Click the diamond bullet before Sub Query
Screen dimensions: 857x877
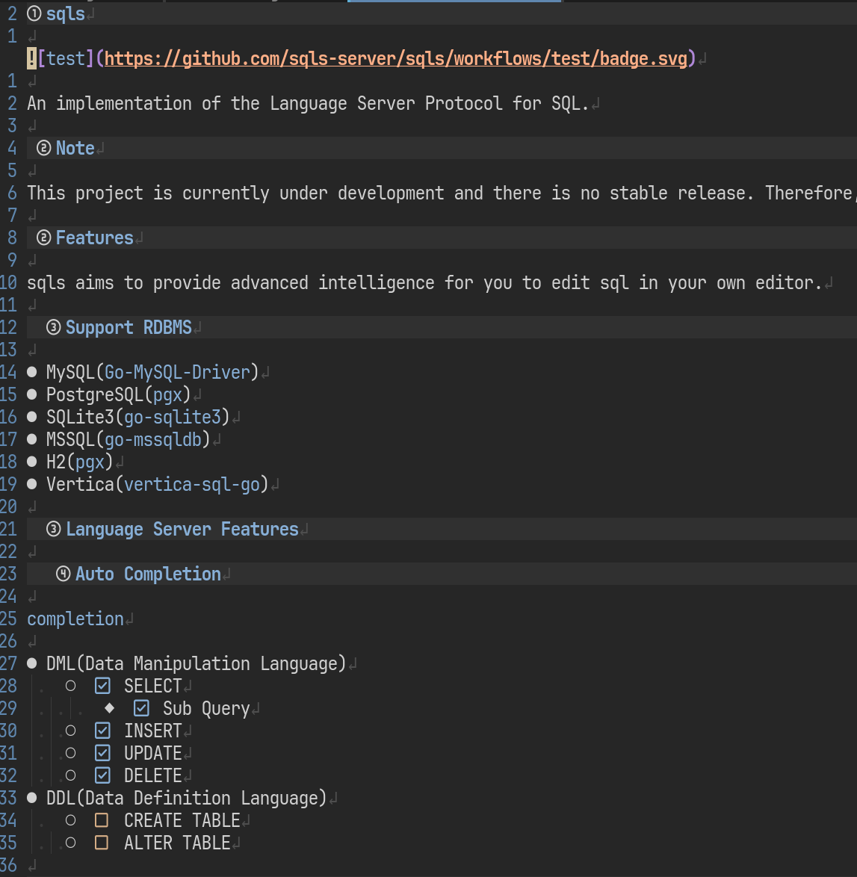point(110,707)
